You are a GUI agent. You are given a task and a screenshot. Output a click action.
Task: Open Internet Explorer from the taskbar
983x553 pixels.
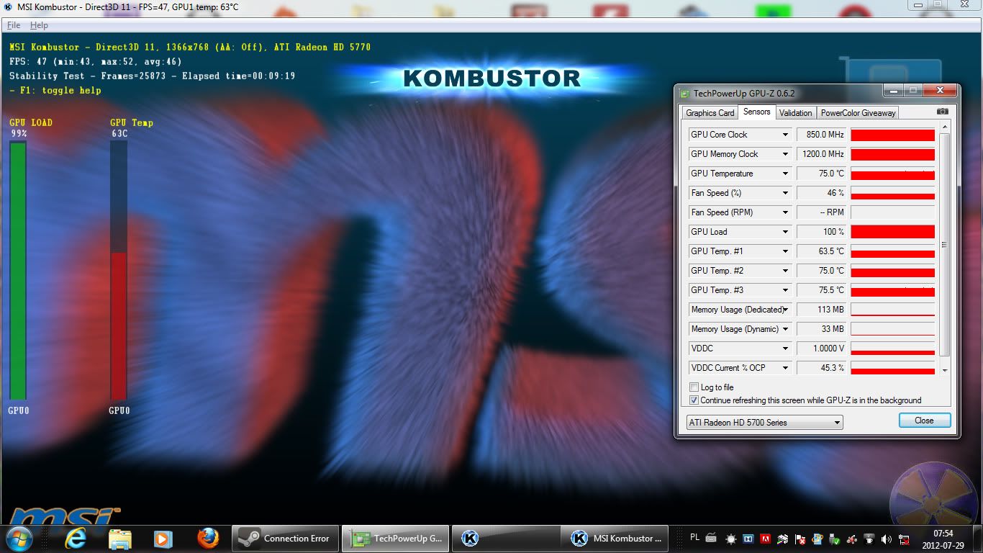coord(76,538)
